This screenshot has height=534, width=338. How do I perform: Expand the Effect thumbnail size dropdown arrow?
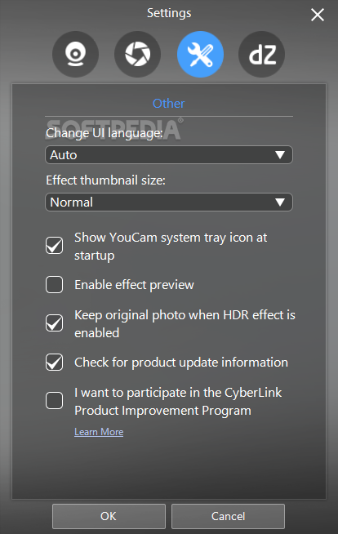click(x=280, y=202)
